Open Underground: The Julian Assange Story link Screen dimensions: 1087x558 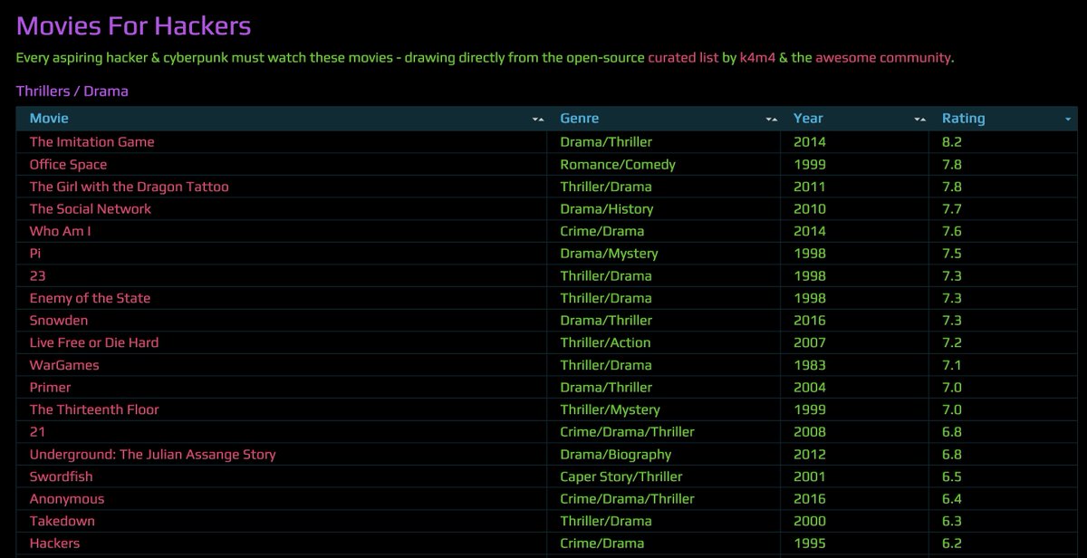click(x=152, y=455)
